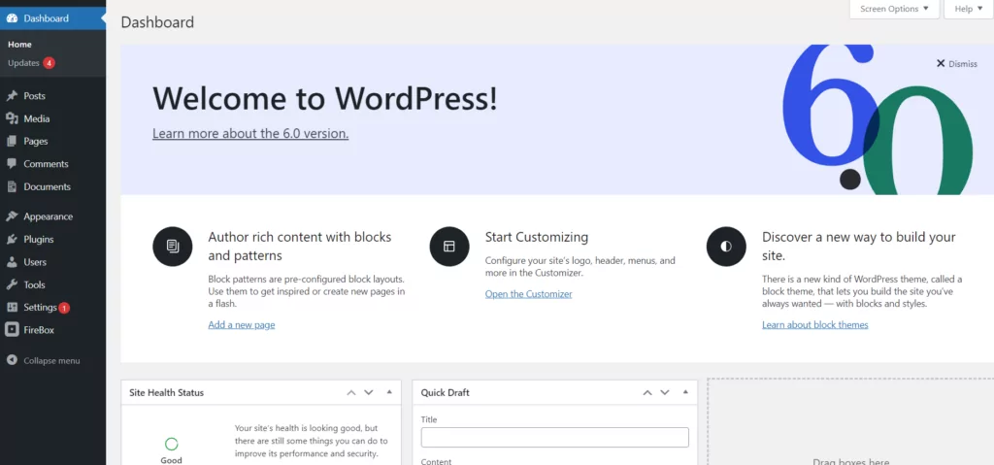This screenshot has width=994, height=465.
Task: Move Quick Draft panel up
Action: (x=647, y=393)
